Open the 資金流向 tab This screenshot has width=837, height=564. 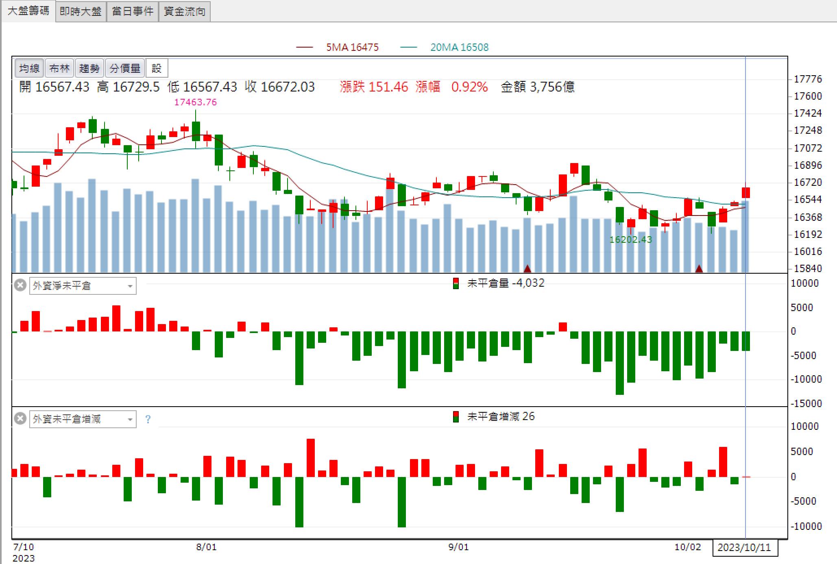pos(185,11)
